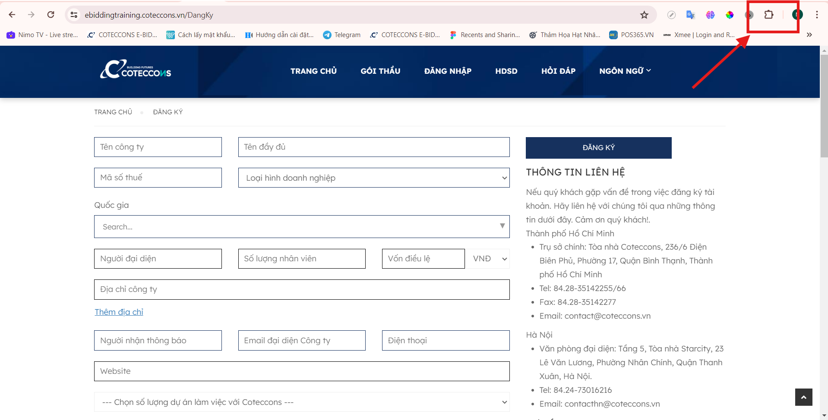Click the 'THÔNG TIN LIÊN HỆ' heading
Viewport: 828px width, 420px height.
[575, 172]
